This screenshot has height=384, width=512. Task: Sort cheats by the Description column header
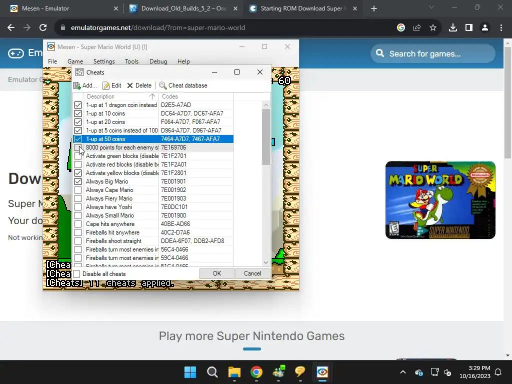click(121, 96)
